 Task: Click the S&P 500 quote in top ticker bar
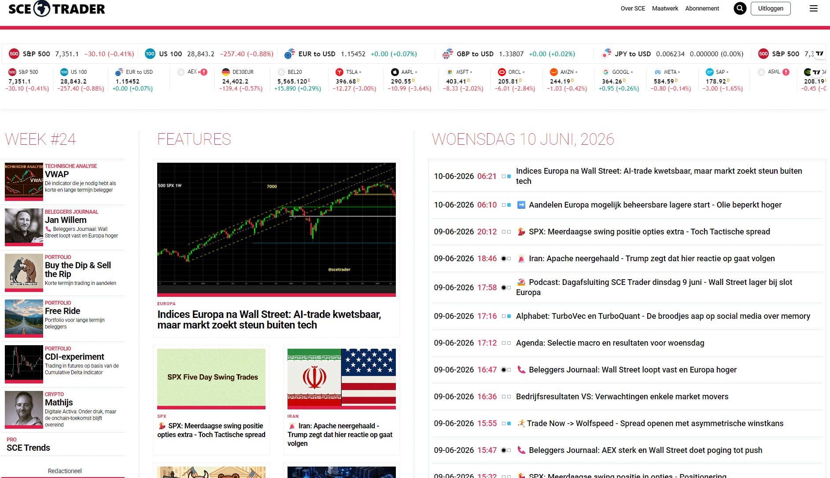(x=71, y=54)
